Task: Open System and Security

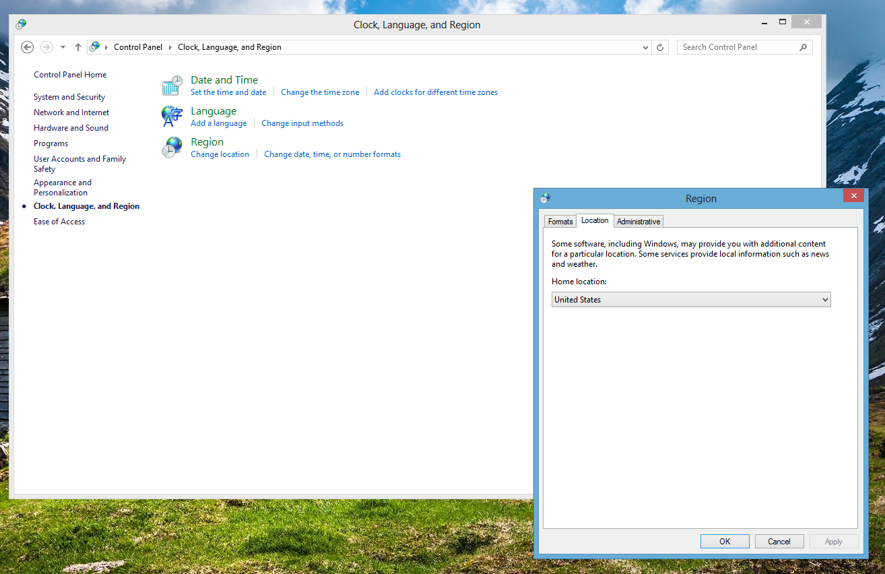Action: [x=69, y=97]
